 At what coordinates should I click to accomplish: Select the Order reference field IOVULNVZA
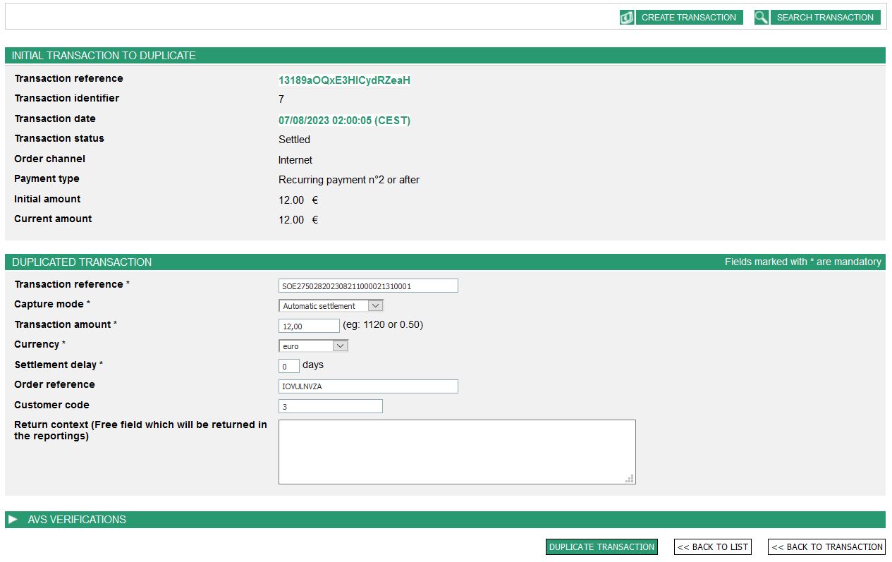click(x=368, y=386)
